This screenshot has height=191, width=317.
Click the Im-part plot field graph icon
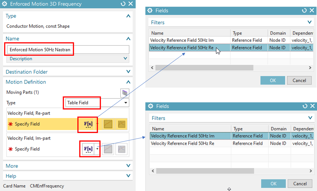point(122,149)
